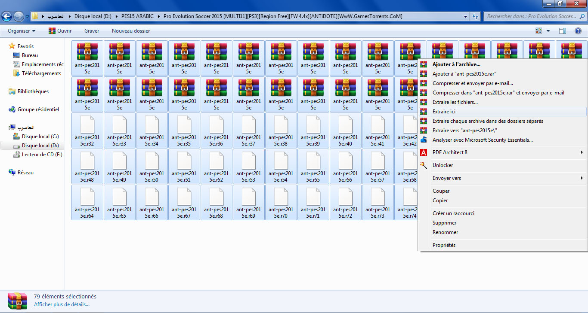Click the search box for Pro Evolution Soccer
Screen dimensions: 588x313
[531, 17]
